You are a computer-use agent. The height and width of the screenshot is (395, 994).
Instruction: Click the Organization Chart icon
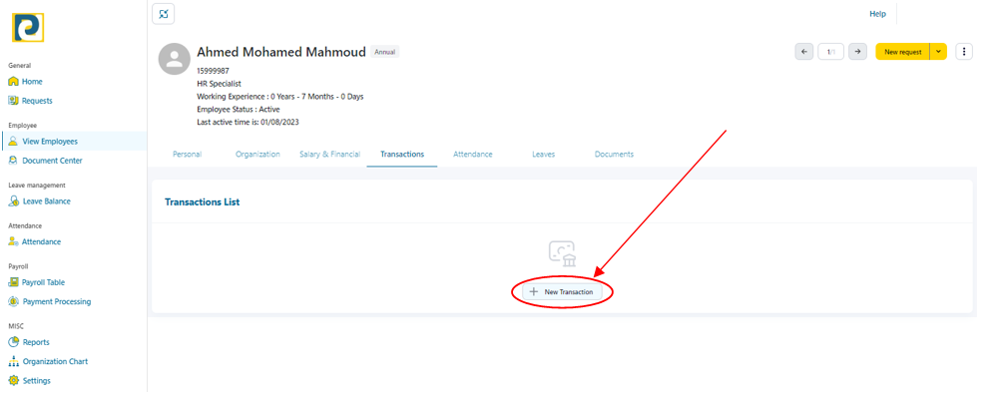click(x=13, y=361)
